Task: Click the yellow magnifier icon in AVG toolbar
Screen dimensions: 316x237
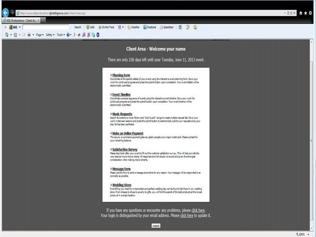Action: coord(195,27)
